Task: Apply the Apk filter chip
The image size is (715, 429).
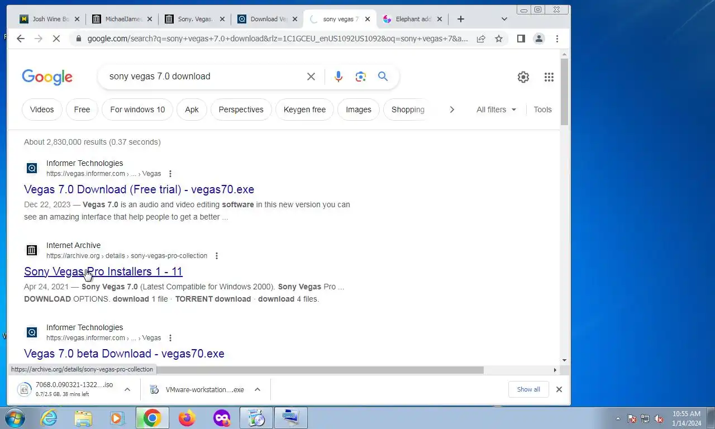Action: [192, 109]
